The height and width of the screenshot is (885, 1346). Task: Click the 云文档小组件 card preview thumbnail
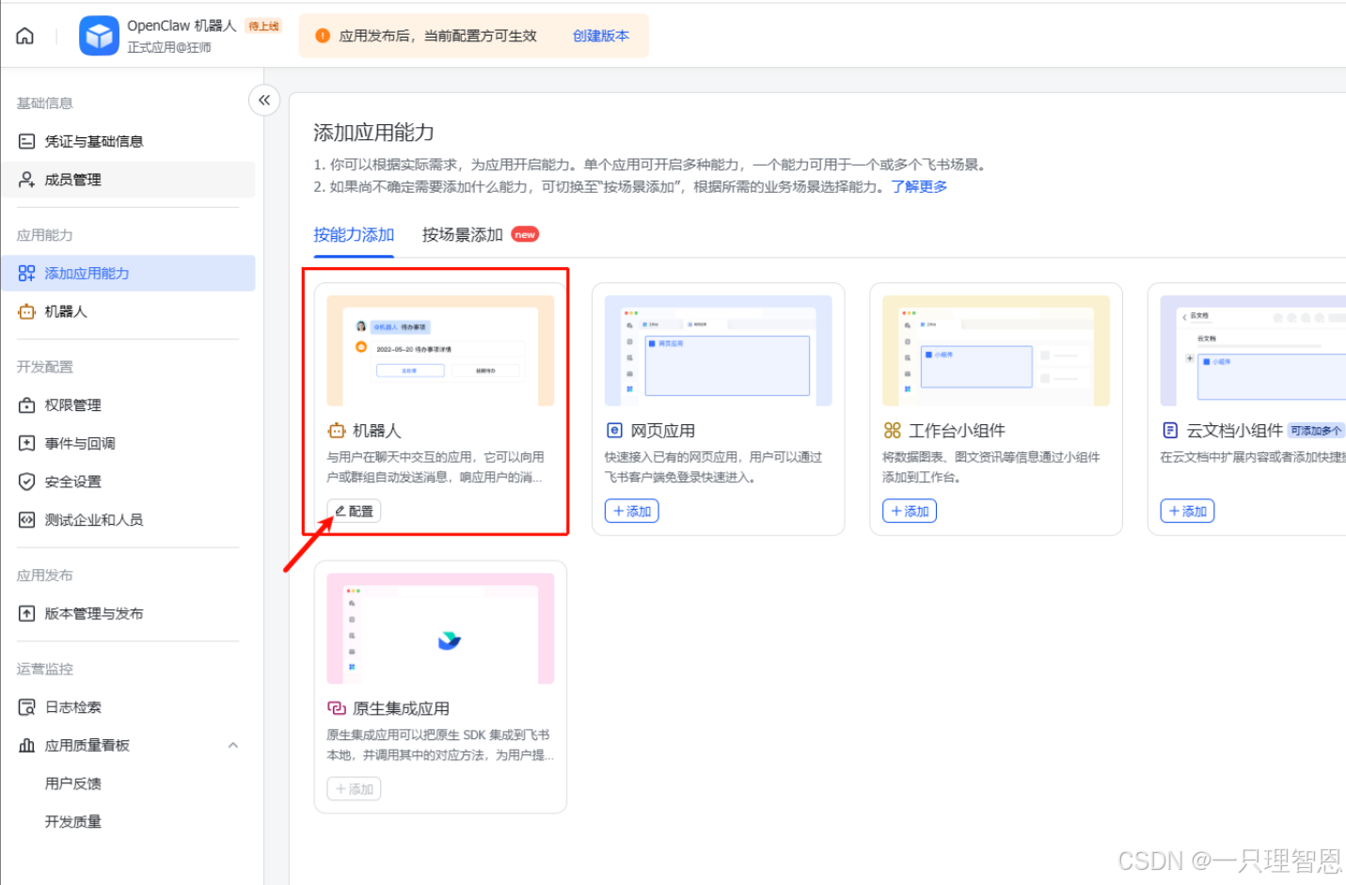tap(1253, 351)
